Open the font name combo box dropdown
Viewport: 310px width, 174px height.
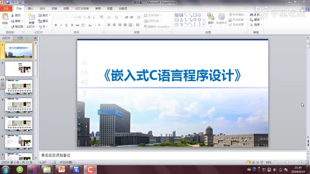click(75, 17)
